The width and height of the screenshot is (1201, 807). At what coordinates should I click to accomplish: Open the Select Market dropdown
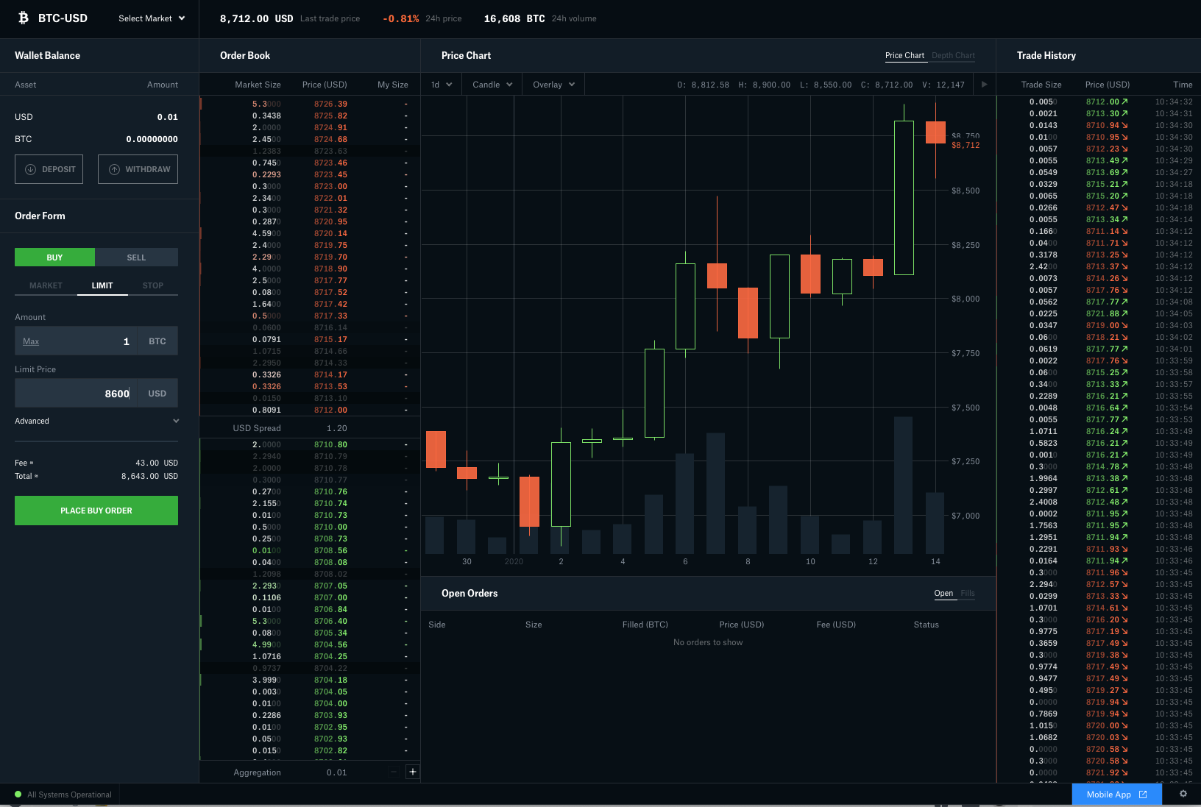click(x=151, y=18)
